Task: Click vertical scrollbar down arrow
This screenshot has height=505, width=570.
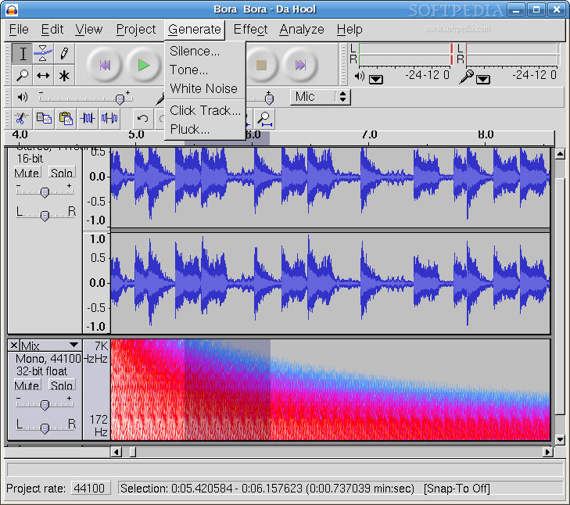Action: (560, 439)
